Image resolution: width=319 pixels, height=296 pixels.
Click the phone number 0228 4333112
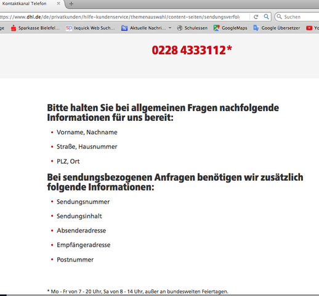pyautogui.click(x=192, y=51)
